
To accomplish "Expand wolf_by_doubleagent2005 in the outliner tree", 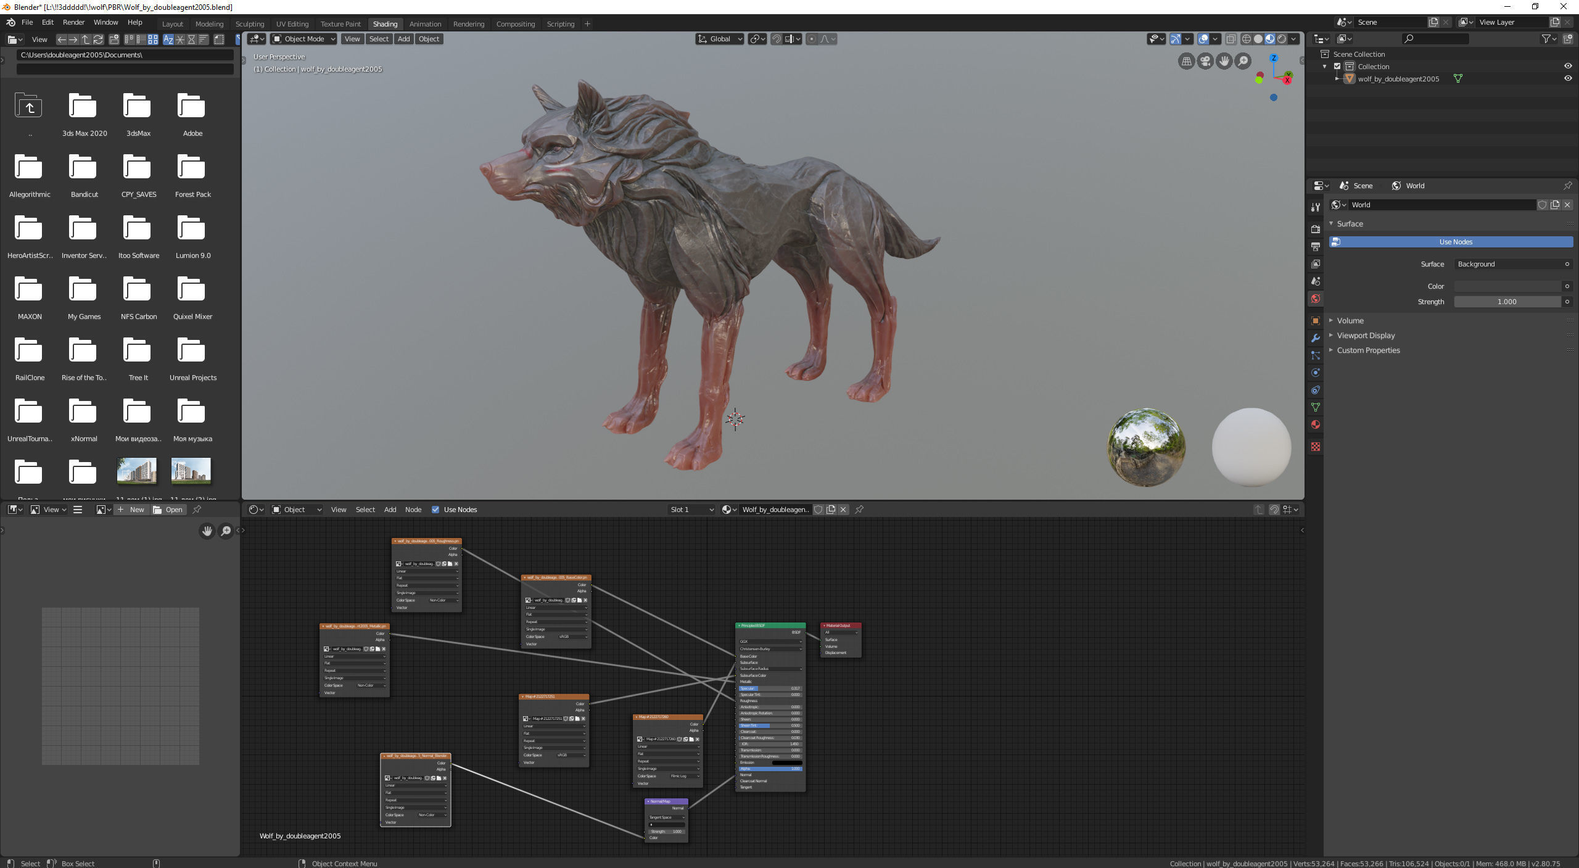I will pyautogui.click(x=1337, y=78).
